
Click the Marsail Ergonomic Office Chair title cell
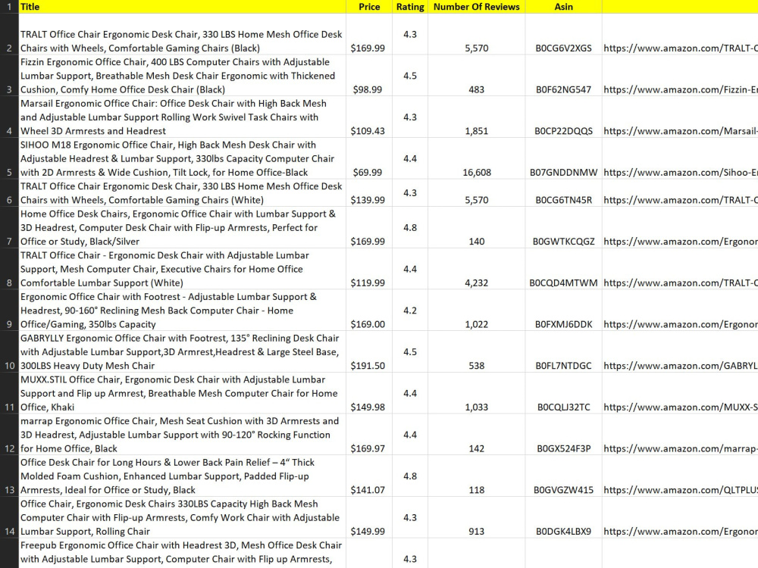(182, 117)
